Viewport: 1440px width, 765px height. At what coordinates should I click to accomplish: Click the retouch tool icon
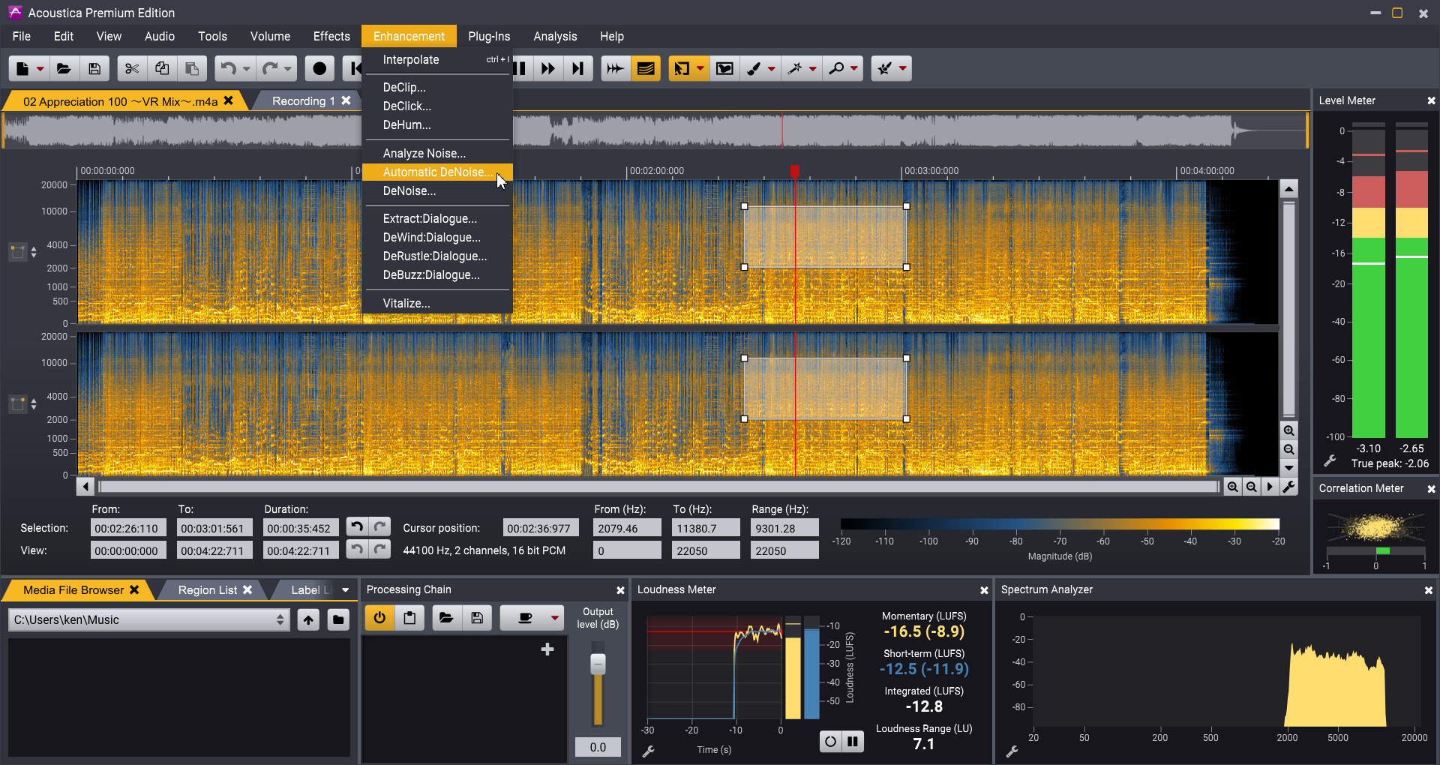point(885,68)
